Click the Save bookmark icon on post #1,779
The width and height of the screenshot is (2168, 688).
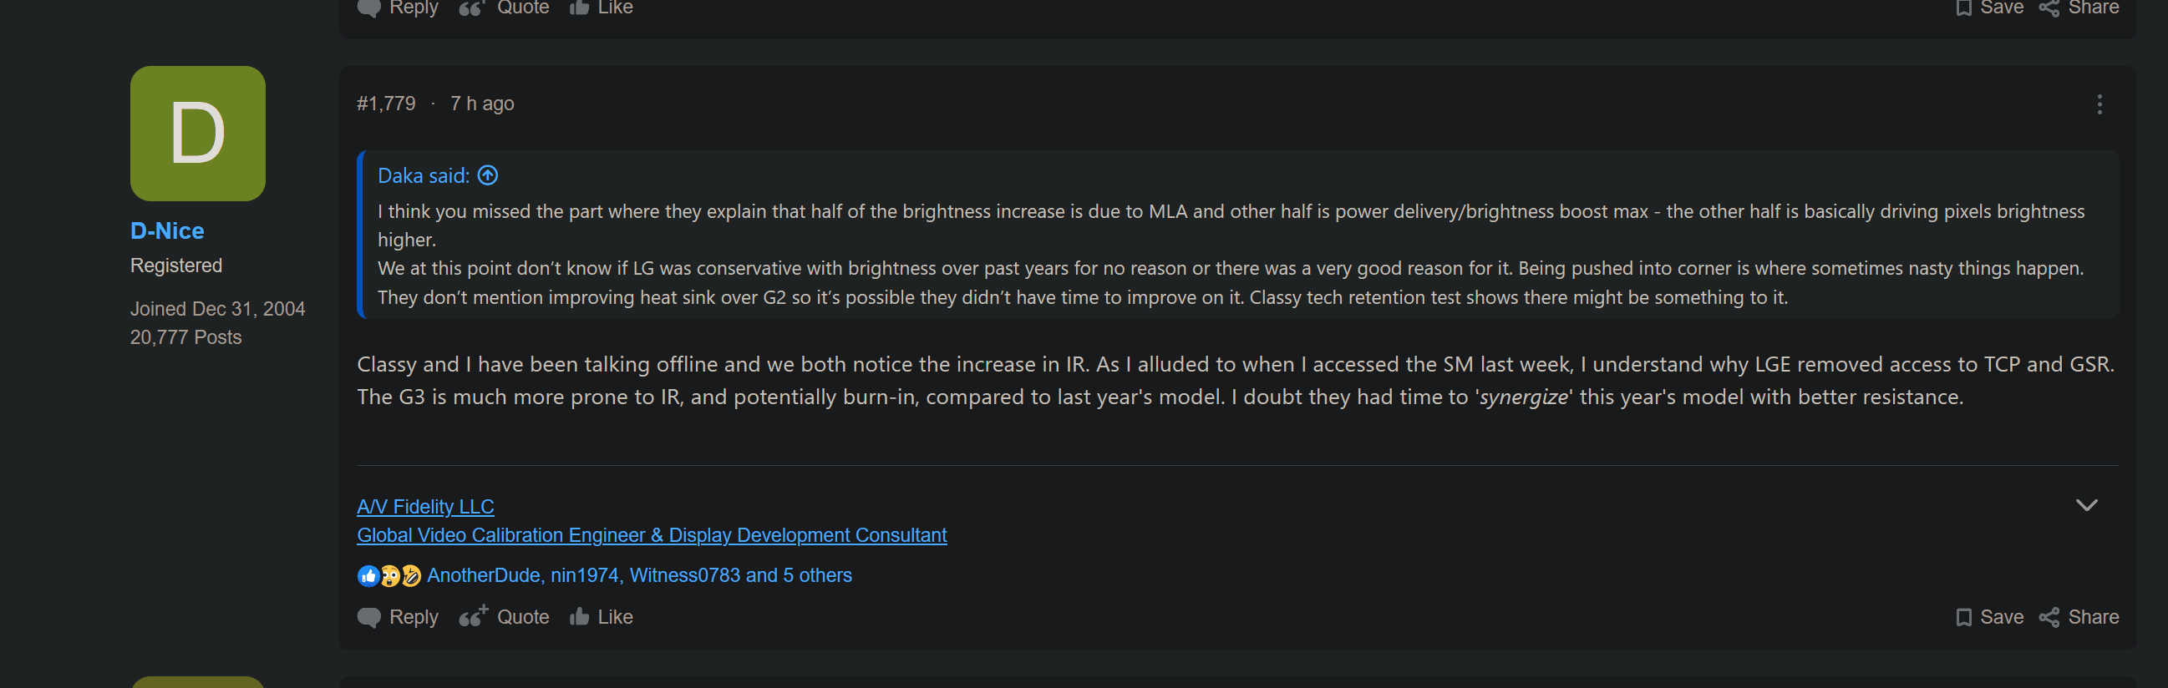pos(1963,617)
